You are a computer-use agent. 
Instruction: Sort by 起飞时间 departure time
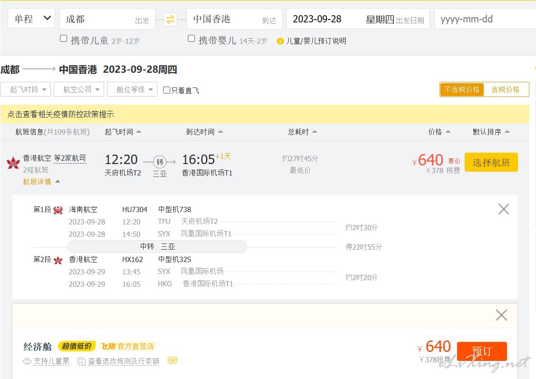[x=123, y=132]
